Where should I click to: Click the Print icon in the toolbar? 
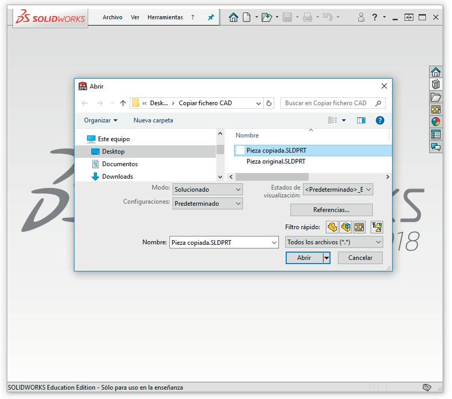pos(307,17)
